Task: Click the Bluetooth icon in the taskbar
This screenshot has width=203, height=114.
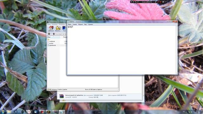Action: [x=16, y=112]
